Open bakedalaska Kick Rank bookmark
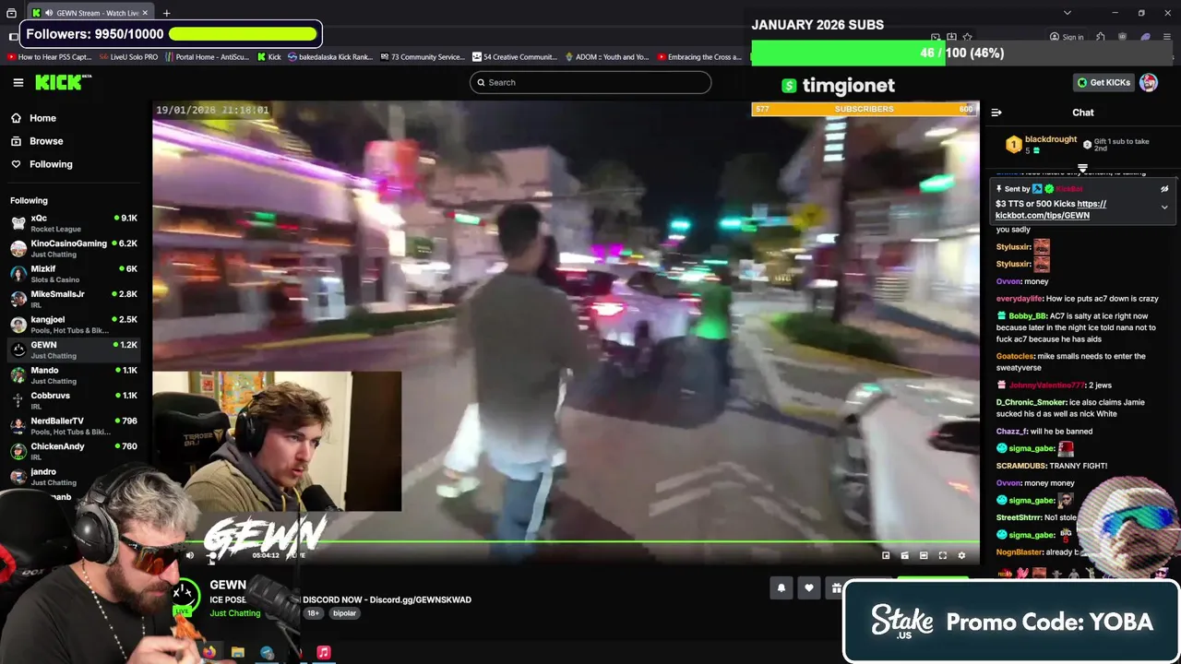1181x664 pixels. point(330,57)
